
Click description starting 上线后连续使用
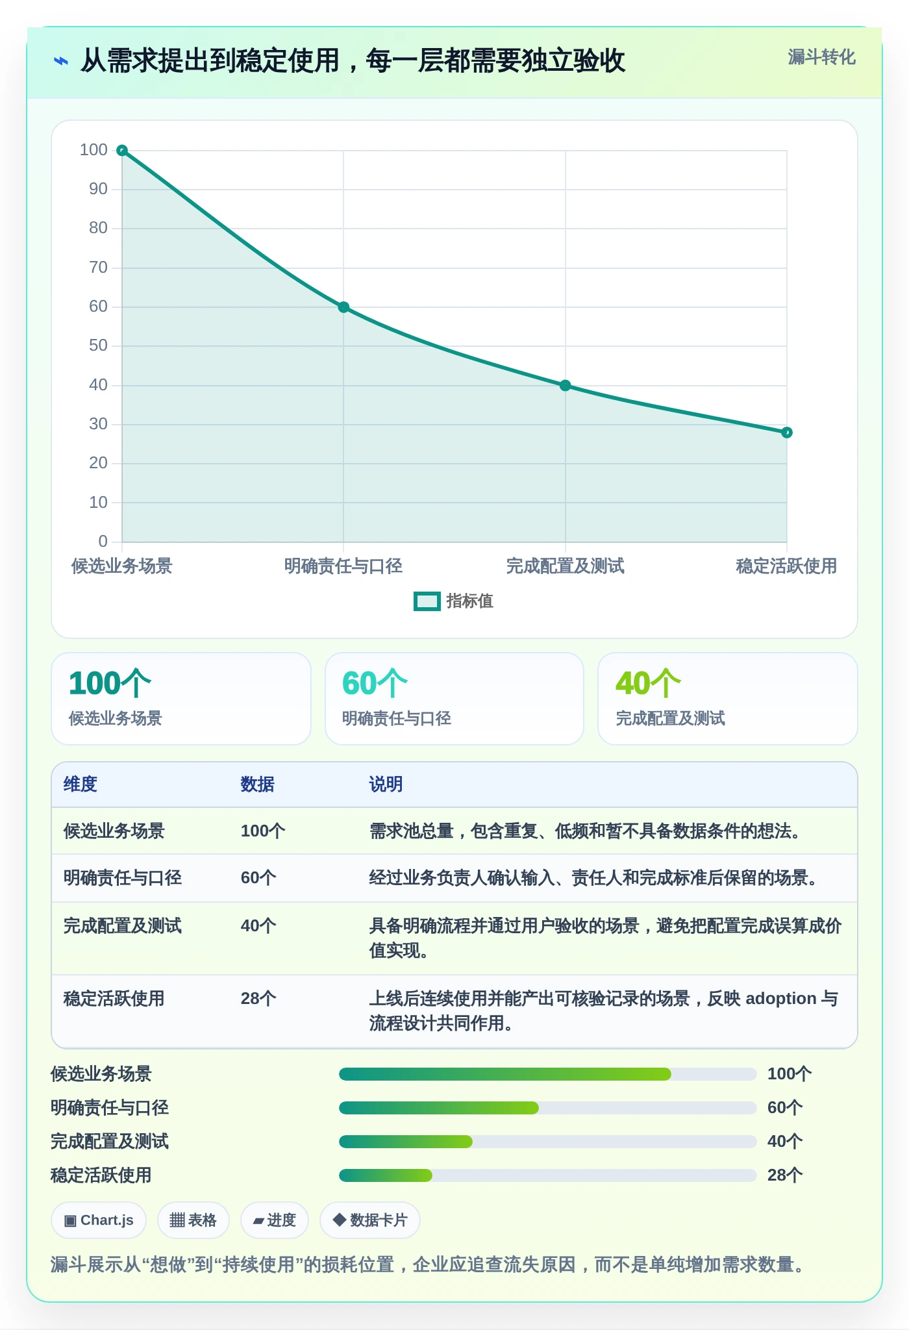pos(604,1011)
